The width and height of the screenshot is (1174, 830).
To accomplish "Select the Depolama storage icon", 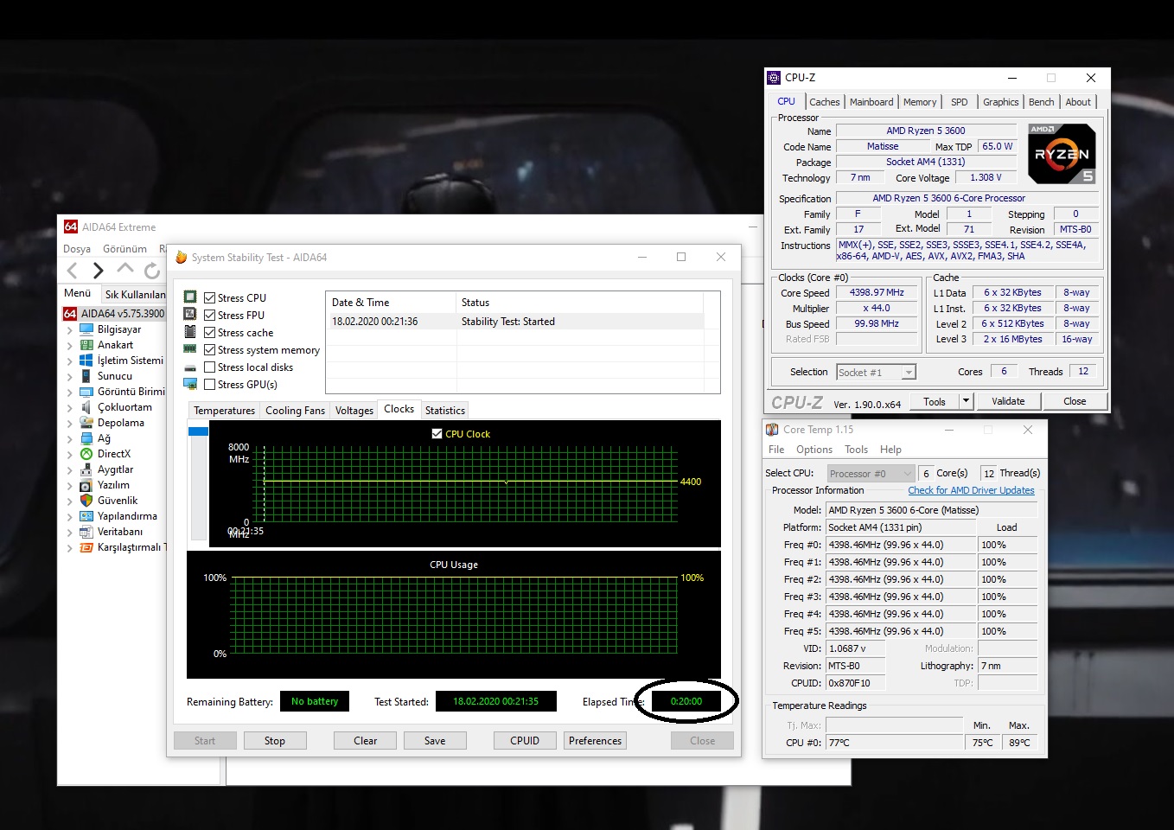I will pyautogui.click(x=86, y=423).
